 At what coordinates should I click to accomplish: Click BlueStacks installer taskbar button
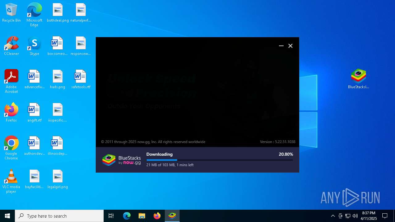click(x=172, y=216)
